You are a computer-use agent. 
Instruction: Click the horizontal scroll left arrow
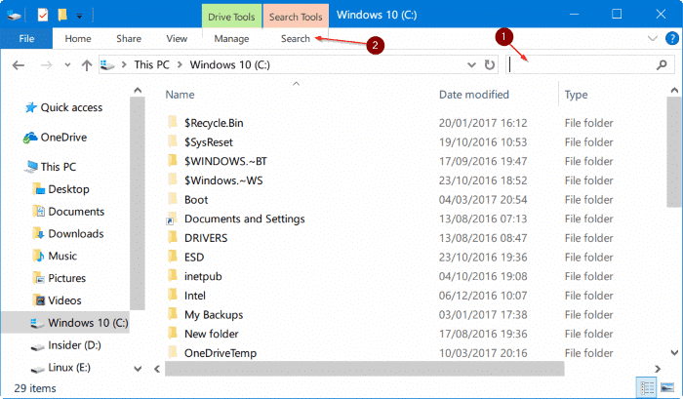(157, 369)
